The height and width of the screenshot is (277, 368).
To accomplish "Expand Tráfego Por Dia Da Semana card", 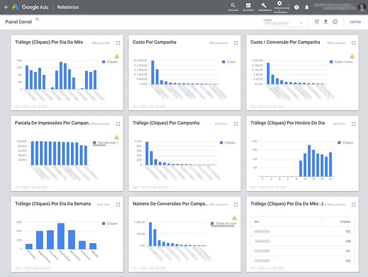I will (x=118, y=204).
